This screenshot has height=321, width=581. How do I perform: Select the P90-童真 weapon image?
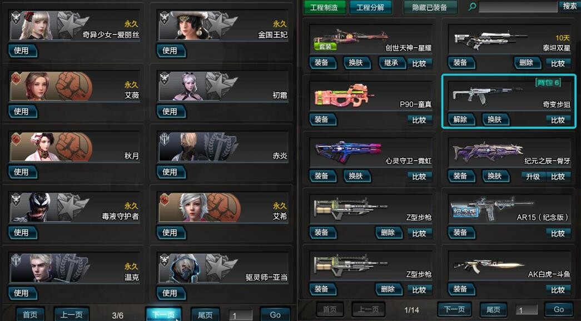click(x=344, y=95)
